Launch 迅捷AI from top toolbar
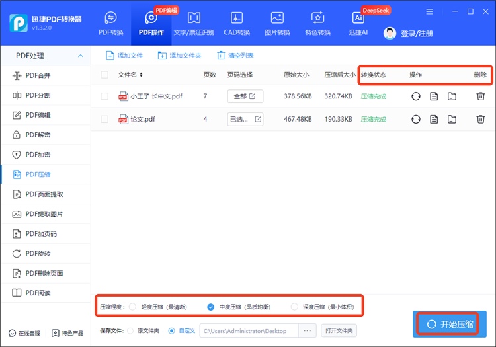 pyautogui.click(x=358, y=24)
